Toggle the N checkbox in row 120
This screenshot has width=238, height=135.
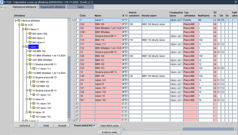click(123, 56)
